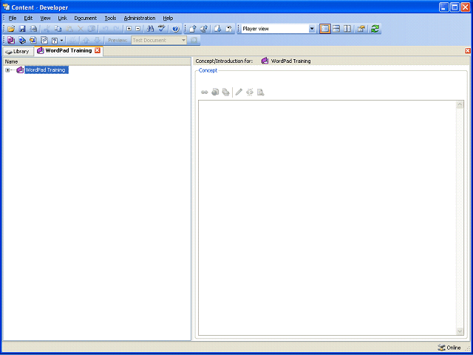Viewport: 473px width, 355px height.
Task: Toggle the vertical split layout button
Action: pyautogui.click(x=347, y=29)
